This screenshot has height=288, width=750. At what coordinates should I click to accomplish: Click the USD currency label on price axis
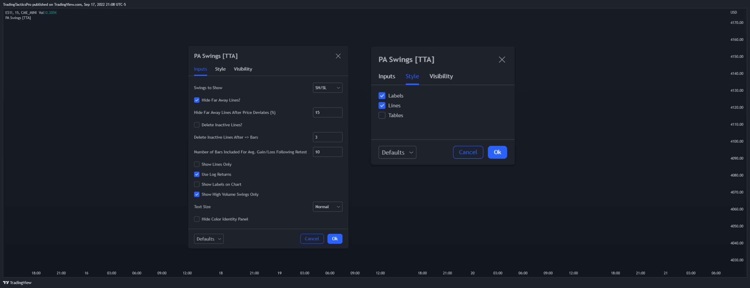(734, 12)
